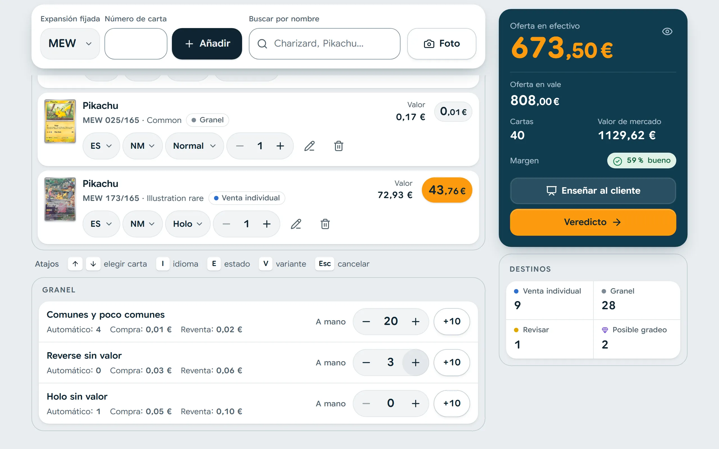This screenshot has height=449, width=719.
Task: Open NM condition dropdown for Pikachu 173/165
Action: (x=143, y=224)
